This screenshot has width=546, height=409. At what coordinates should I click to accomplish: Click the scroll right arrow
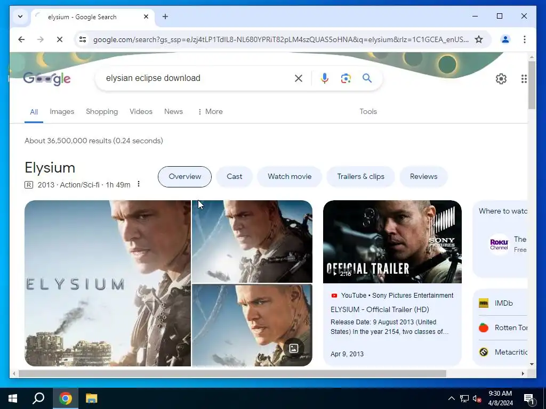point(523,373)
